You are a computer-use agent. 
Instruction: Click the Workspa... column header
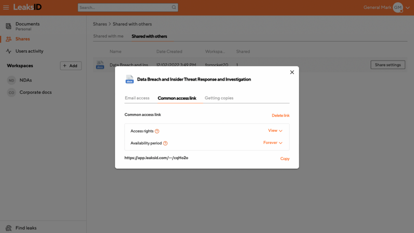pos(215,52)
